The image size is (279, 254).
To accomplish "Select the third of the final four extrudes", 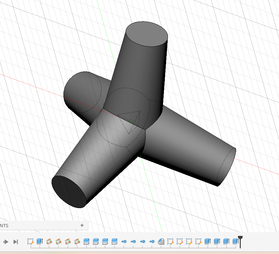I will [226, 242].
